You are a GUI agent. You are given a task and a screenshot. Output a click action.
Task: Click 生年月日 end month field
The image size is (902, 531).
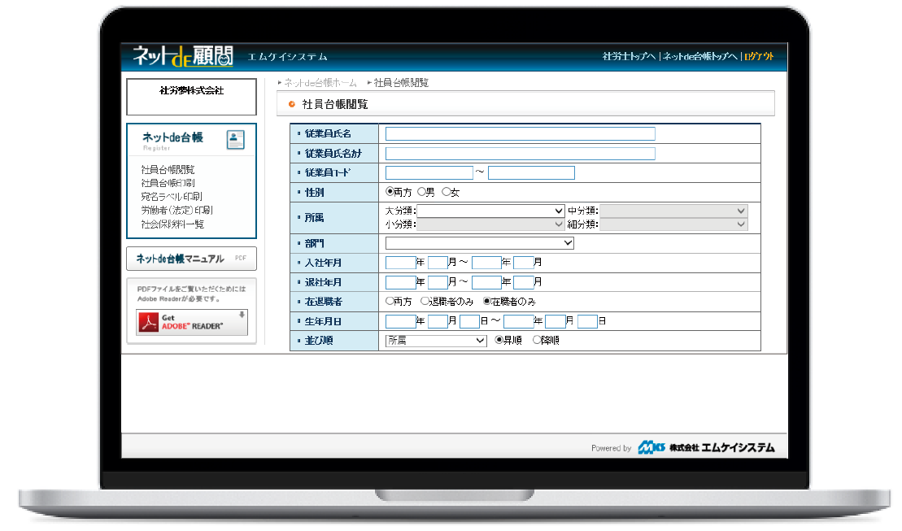556,321
